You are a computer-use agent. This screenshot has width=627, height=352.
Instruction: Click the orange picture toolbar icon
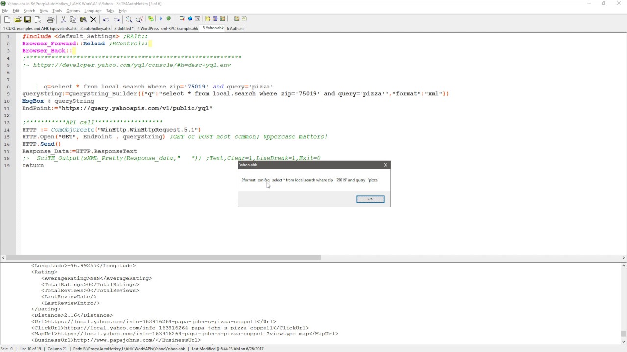coord(223,19)
